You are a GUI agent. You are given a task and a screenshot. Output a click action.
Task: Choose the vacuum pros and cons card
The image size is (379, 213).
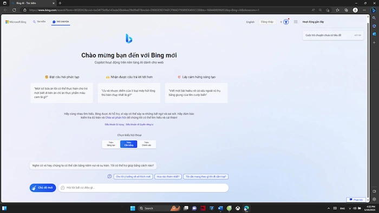[x=129, y=93]
